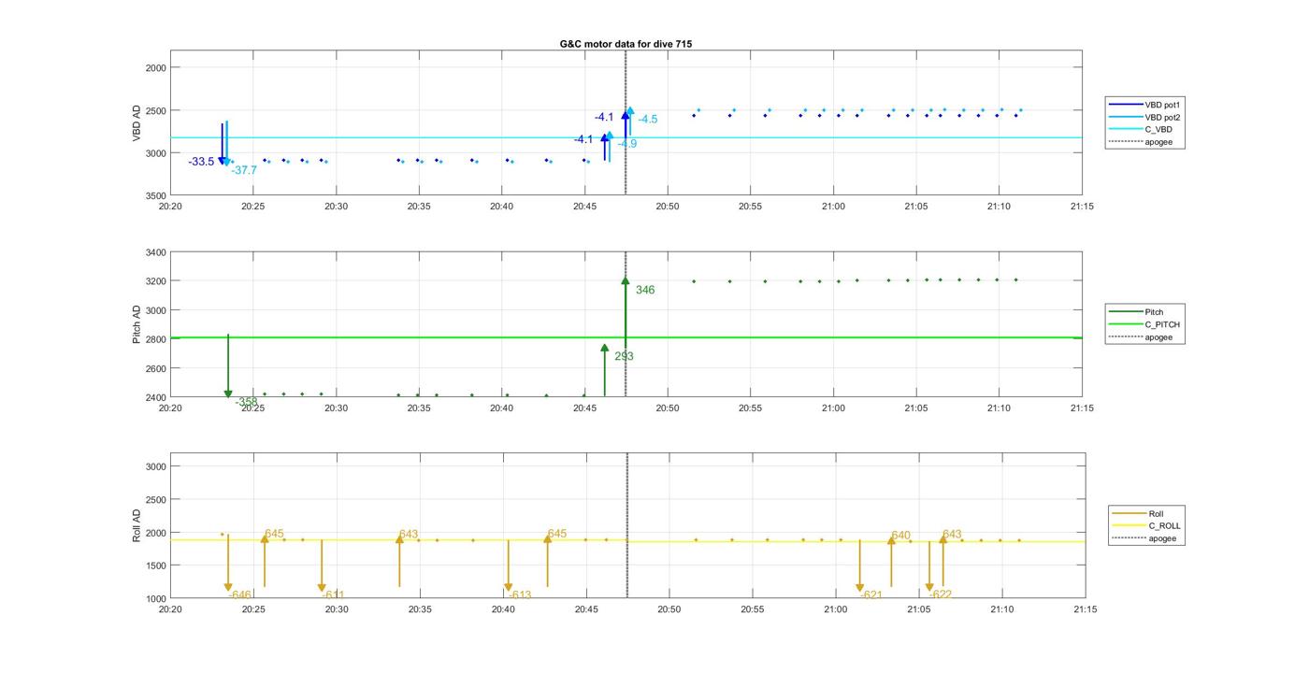Viewport: 1309px width, 673px height.
Task: Click the '3500' tick on the VBD axis
Action: 157,196
